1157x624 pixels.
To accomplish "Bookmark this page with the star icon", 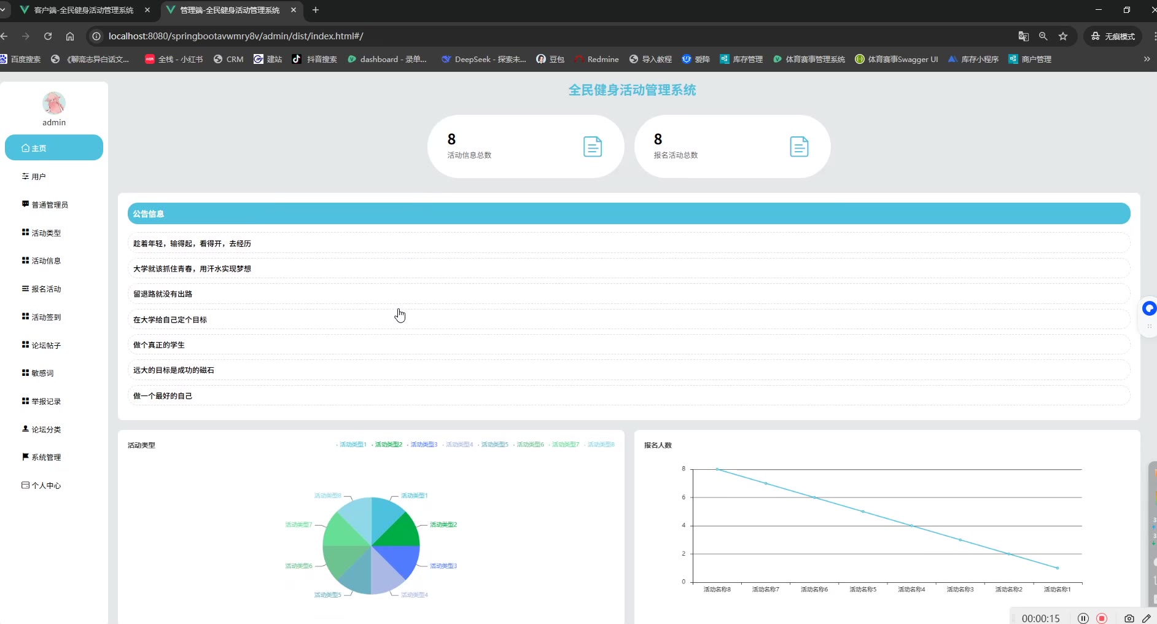I will tap(1063, 36).
